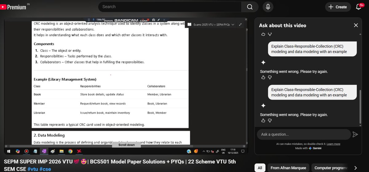Focus the 'Ask a question...' input
Image resolution: width=369 pixels, height=172 pixels.
(304, 134)
